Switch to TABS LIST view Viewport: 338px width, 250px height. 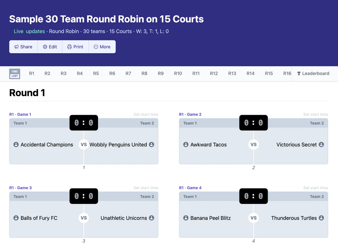click(15, 74)
